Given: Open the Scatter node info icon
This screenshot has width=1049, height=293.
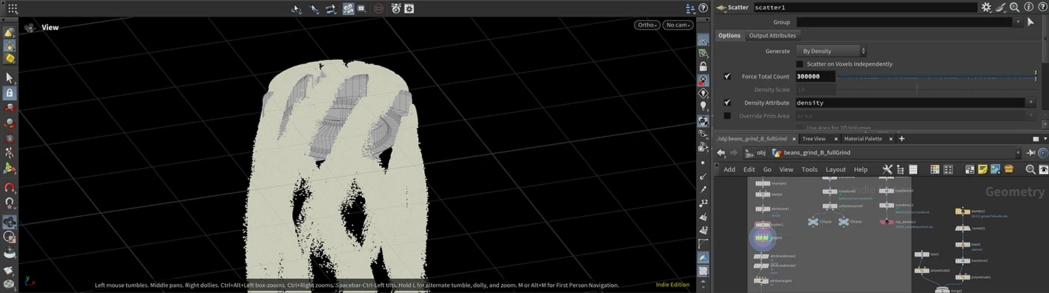Looking at the screenshot, I should point(1028,7).
